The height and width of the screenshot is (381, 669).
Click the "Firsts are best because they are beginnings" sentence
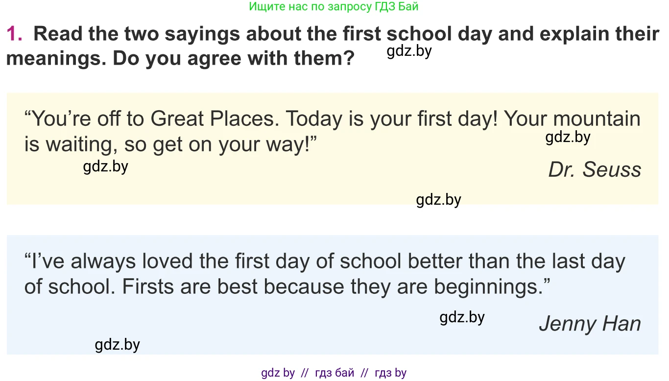point(336,286)
